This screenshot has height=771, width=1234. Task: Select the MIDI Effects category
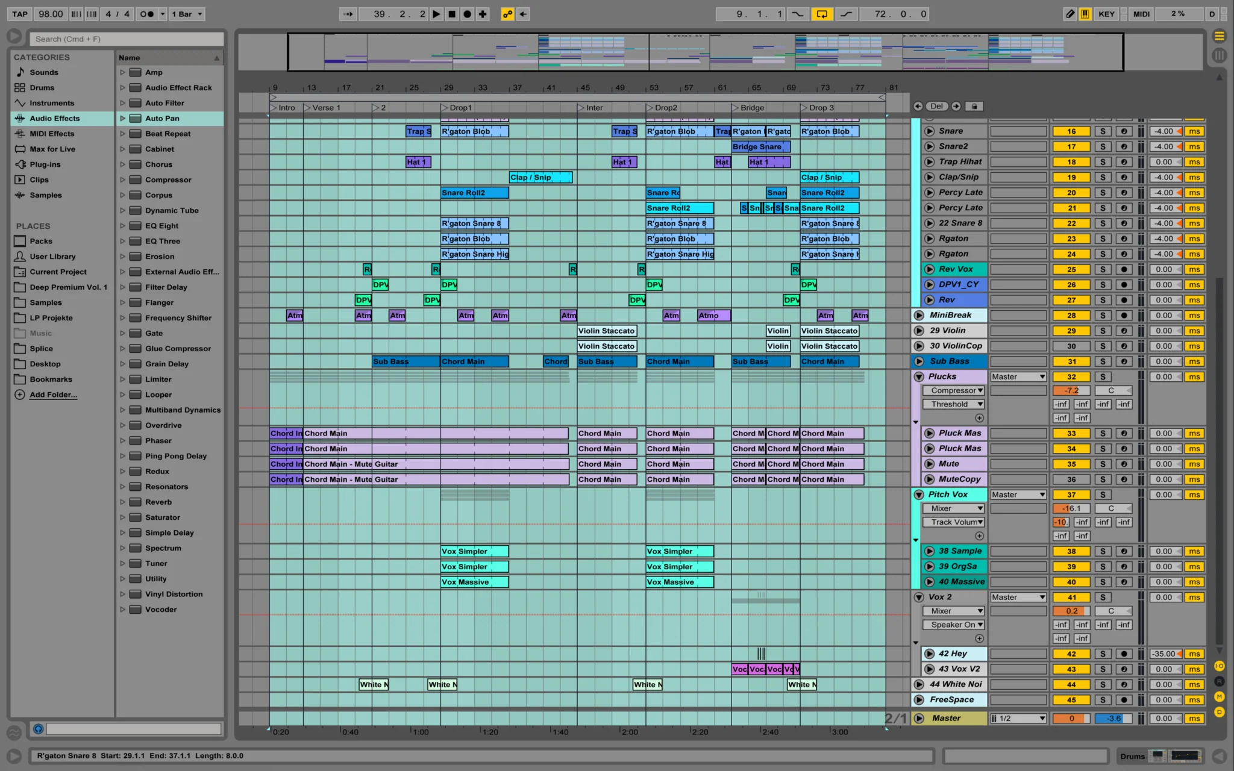(52, 134)
